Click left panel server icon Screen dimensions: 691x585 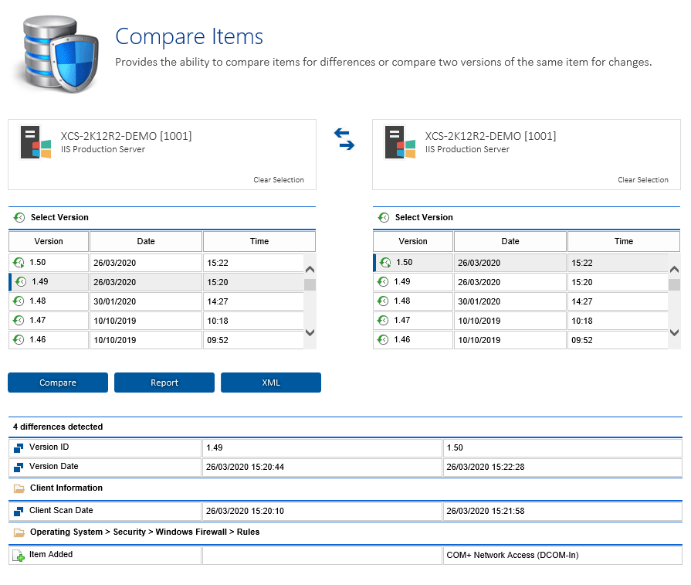tap(36, 142)
